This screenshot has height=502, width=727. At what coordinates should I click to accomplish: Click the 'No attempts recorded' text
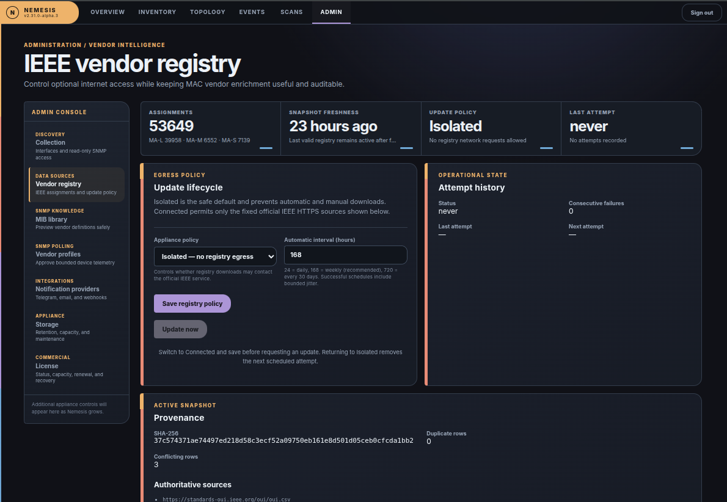[597, 140]
